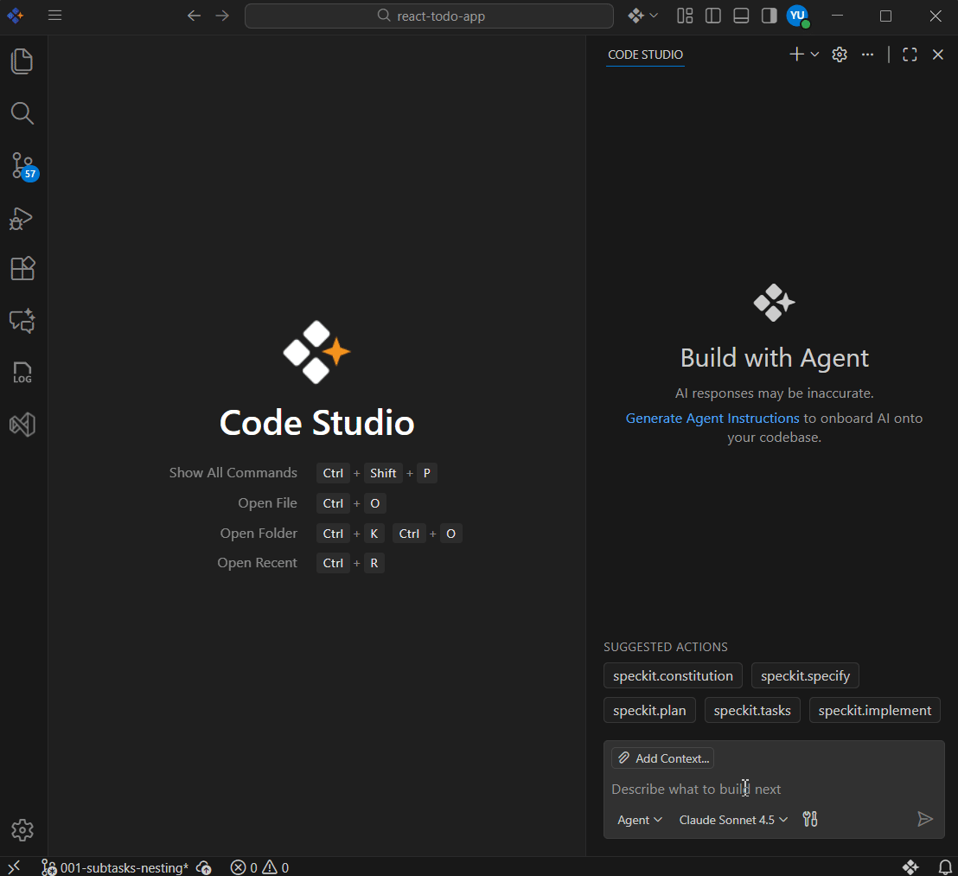958x876 pixels.
Task: Click the speckit.implement suggested action
Action: tap(874, 711)
